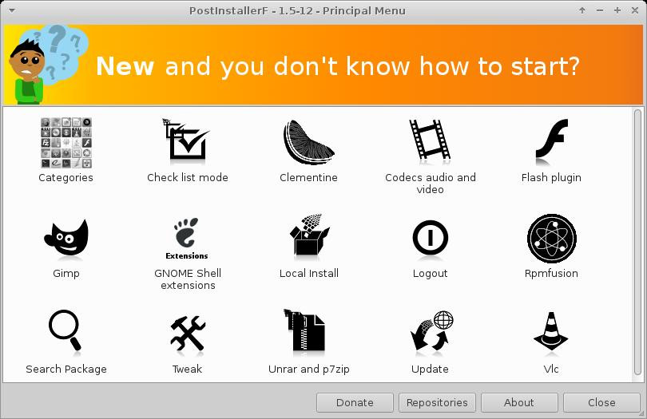Viewport: 647px width, 419px height.
Task: Click the 'Clementine' label text
Action: click(x=308, y=177)
